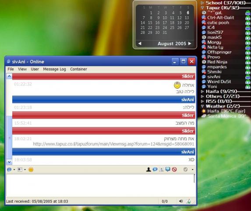Open the User menu
Viewport: 251px width, 211px height.
(35, 69)
